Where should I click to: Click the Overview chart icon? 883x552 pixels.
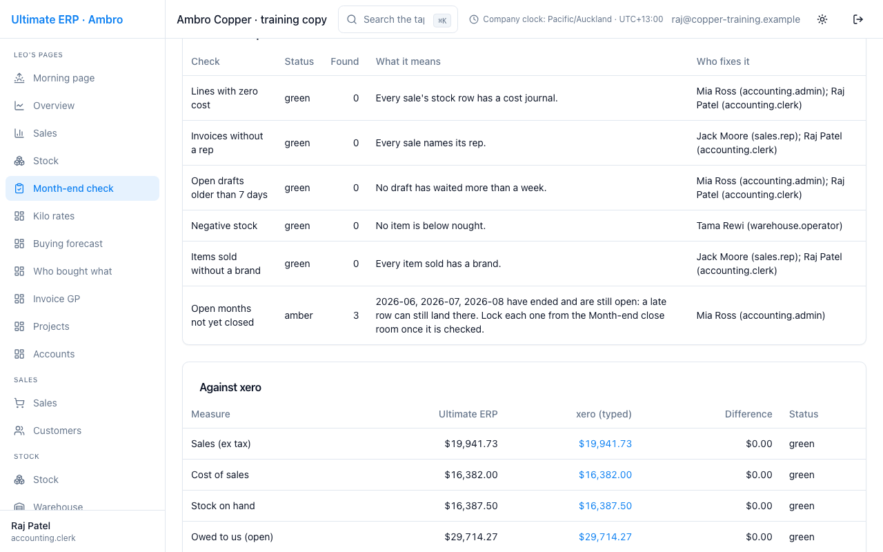pos(19,106)
